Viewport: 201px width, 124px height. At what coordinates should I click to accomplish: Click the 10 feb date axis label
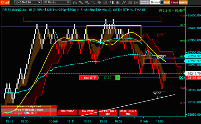(53, 121)
